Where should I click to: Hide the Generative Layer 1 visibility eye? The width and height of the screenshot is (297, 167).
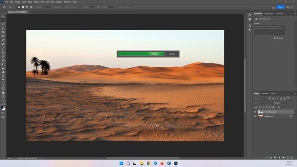point(255,112)
